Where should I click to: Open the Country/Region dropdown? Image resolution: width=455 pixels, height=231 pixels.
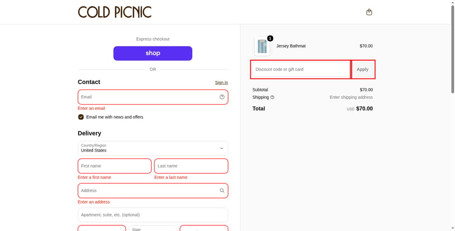pos(153,148)
